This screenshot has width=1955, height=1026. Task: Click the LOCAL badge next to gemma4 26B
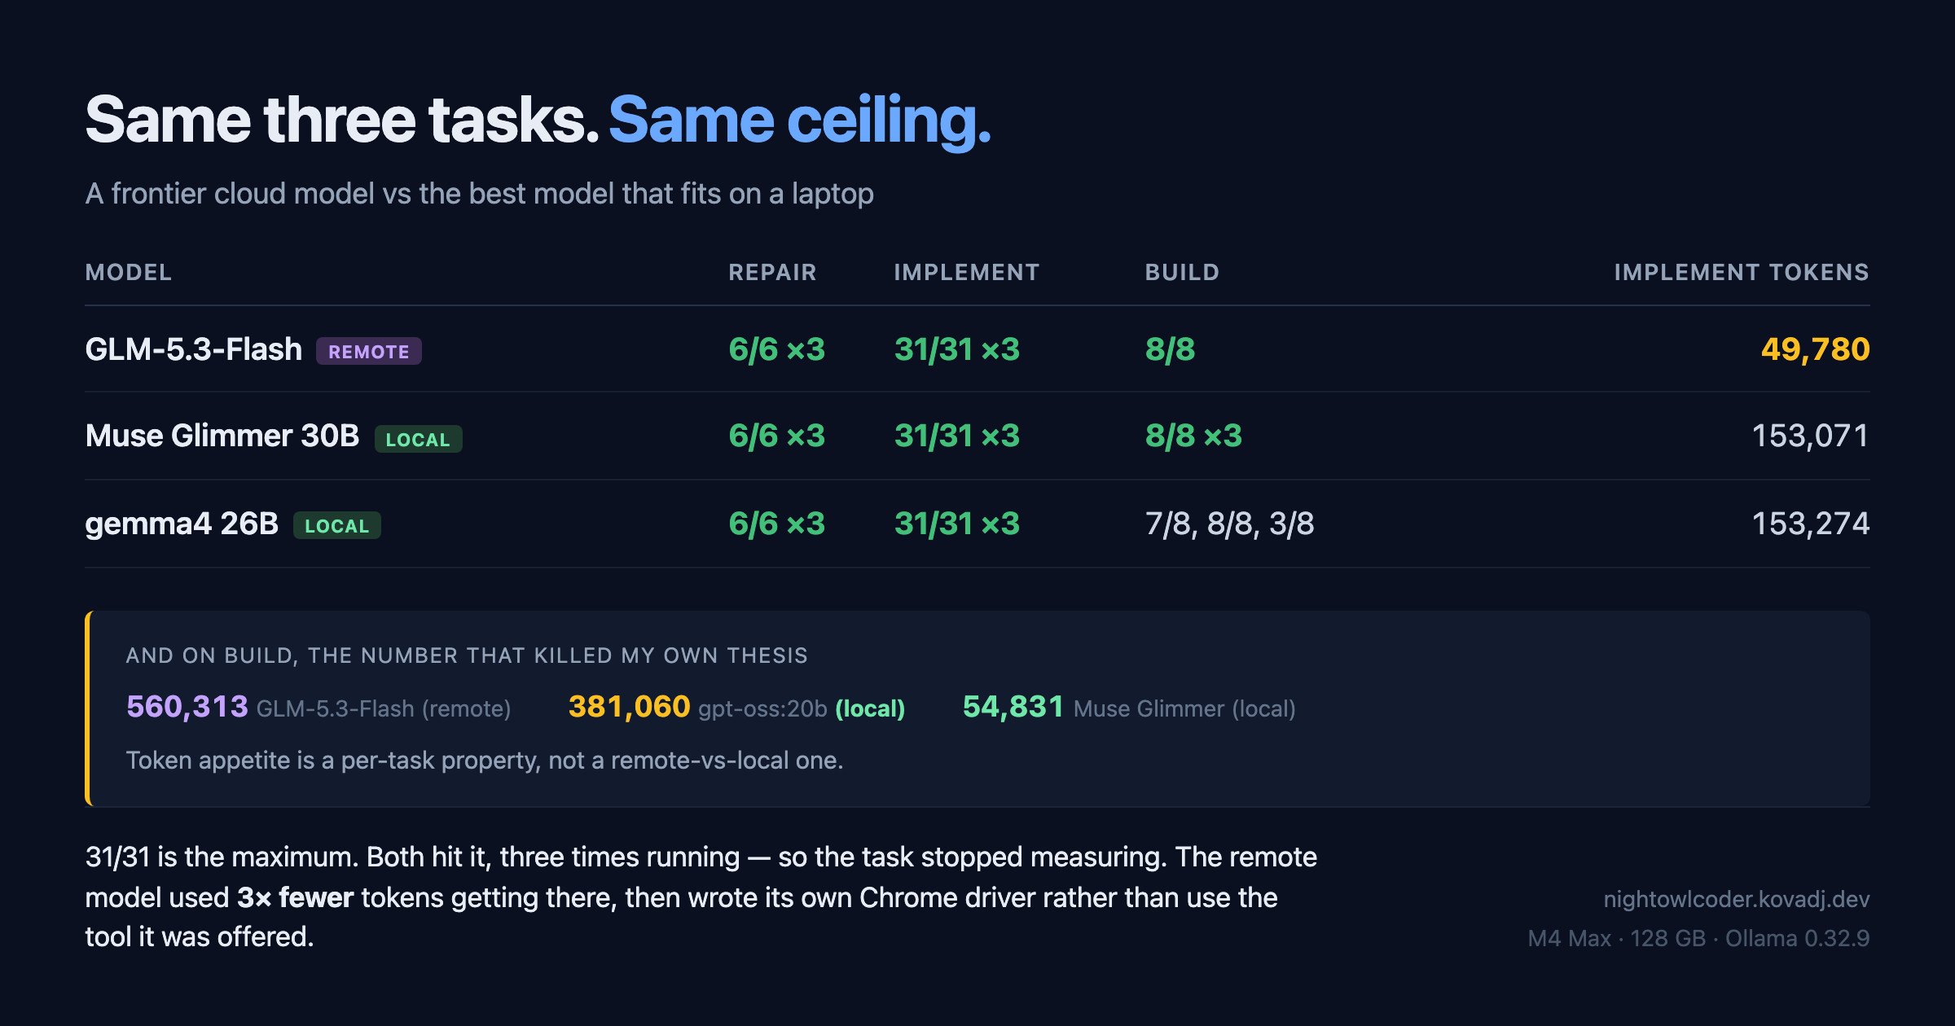[x=337, y=525]
